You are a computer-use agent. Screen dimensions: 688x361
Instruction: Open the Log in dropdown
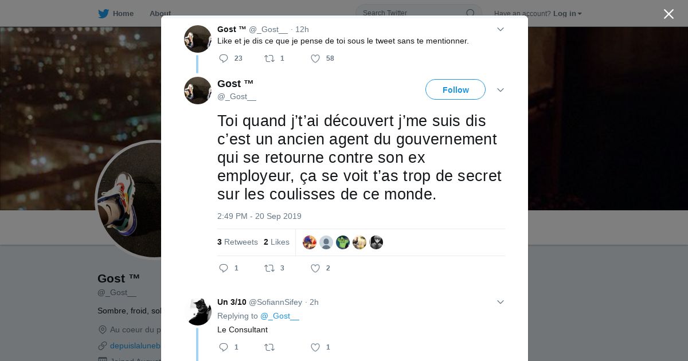(x=568, y=14)
